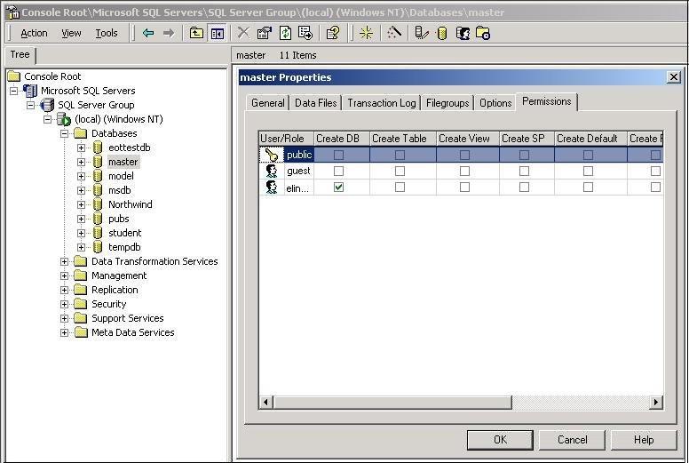Viewport: 689px width, 463px height.
Task: Switch to the General tab
Action: pyautogui.click(x=267, y=103)
